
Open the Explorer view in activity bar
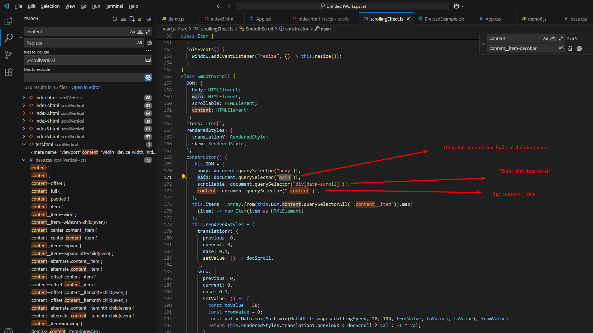(x=9, y=21)
